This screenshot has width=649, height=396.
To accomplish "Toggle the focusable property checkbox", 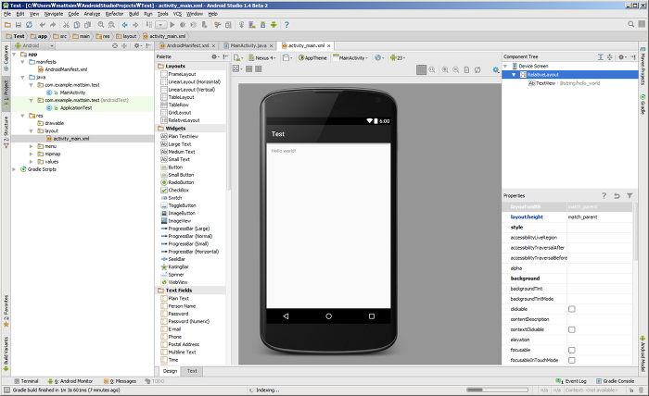I will [572, 350].
